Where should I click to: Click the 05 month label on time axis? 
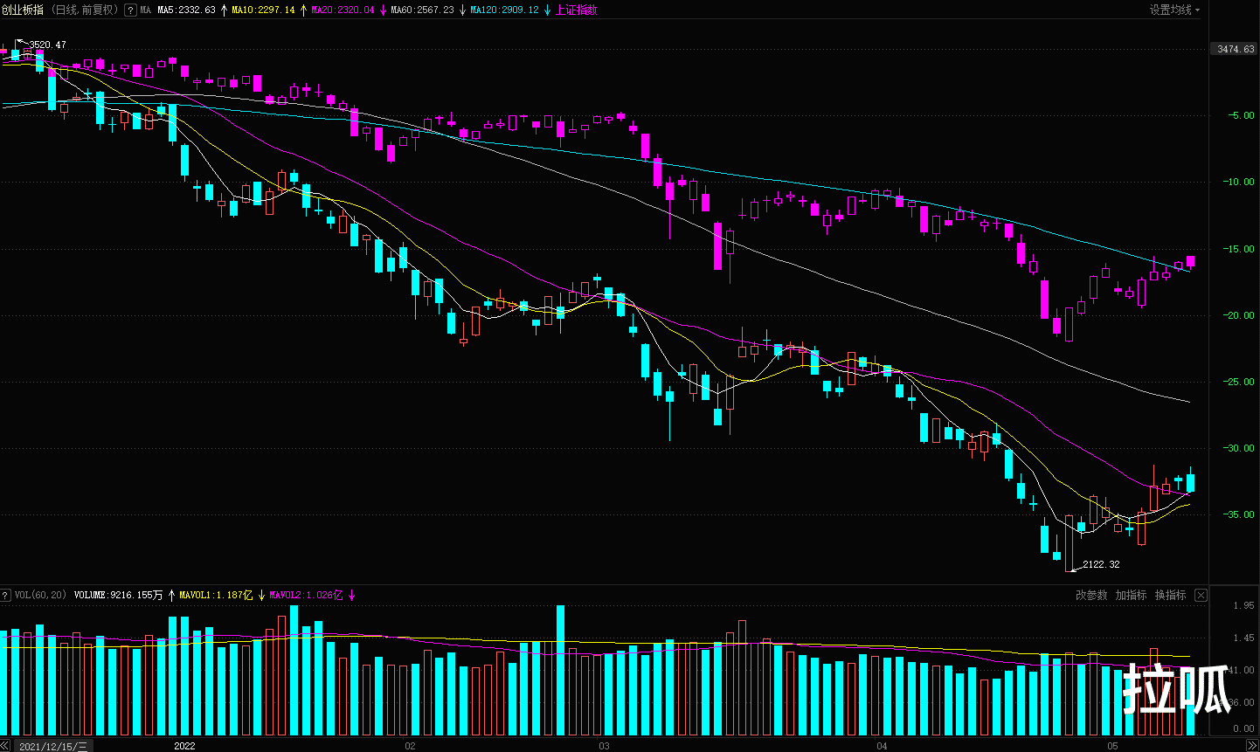point(1112,745)
